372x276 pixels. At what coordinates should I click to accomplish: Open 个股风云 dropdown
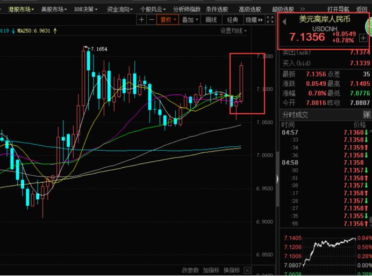pyautogui.click(x=153, y=9)
